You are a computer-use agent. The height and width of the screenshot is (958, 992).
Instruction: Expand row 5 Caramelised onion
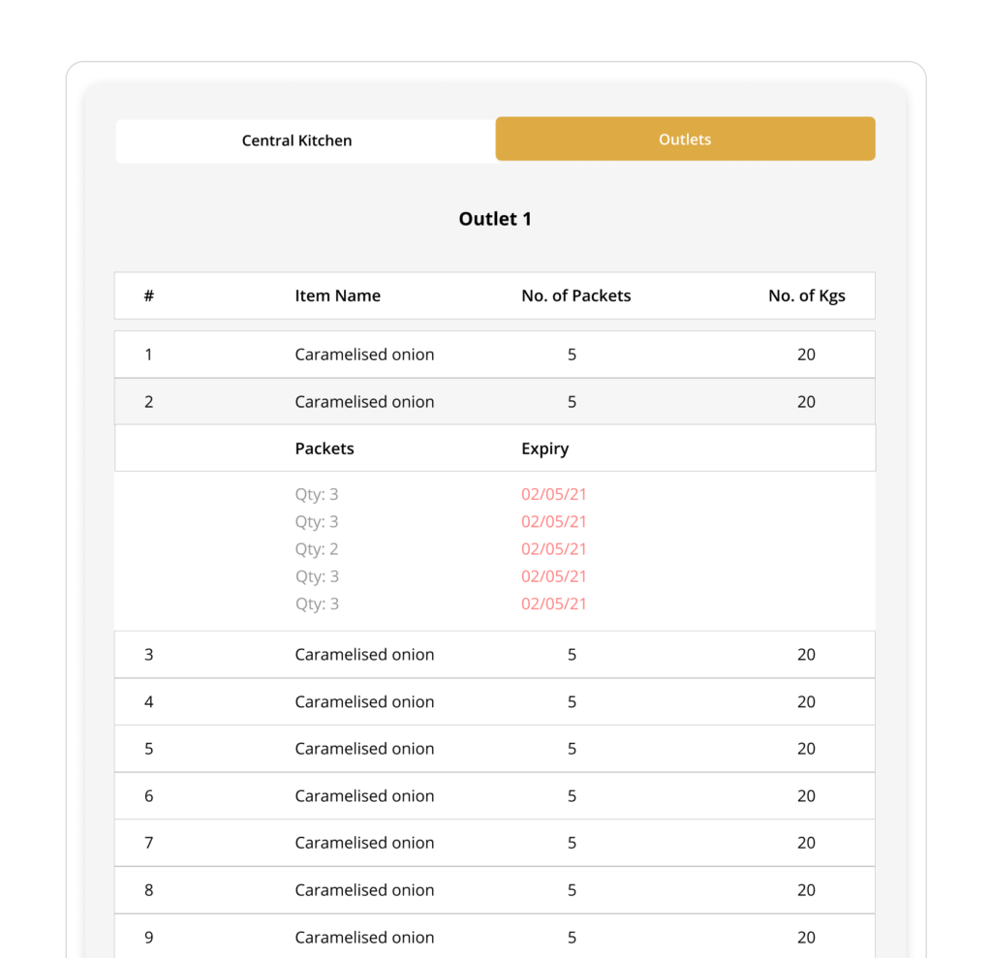coord(495,749)
